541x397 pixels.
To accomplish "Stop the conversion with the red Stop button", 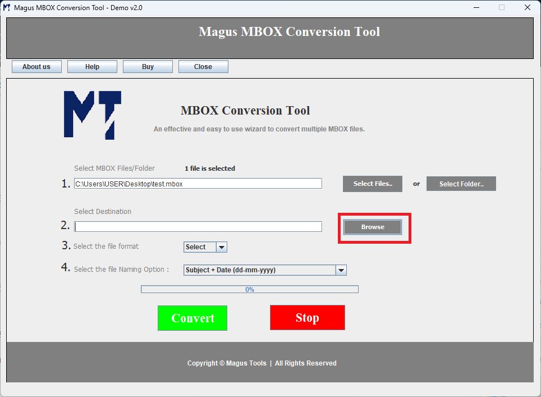I will coord(308,318).
